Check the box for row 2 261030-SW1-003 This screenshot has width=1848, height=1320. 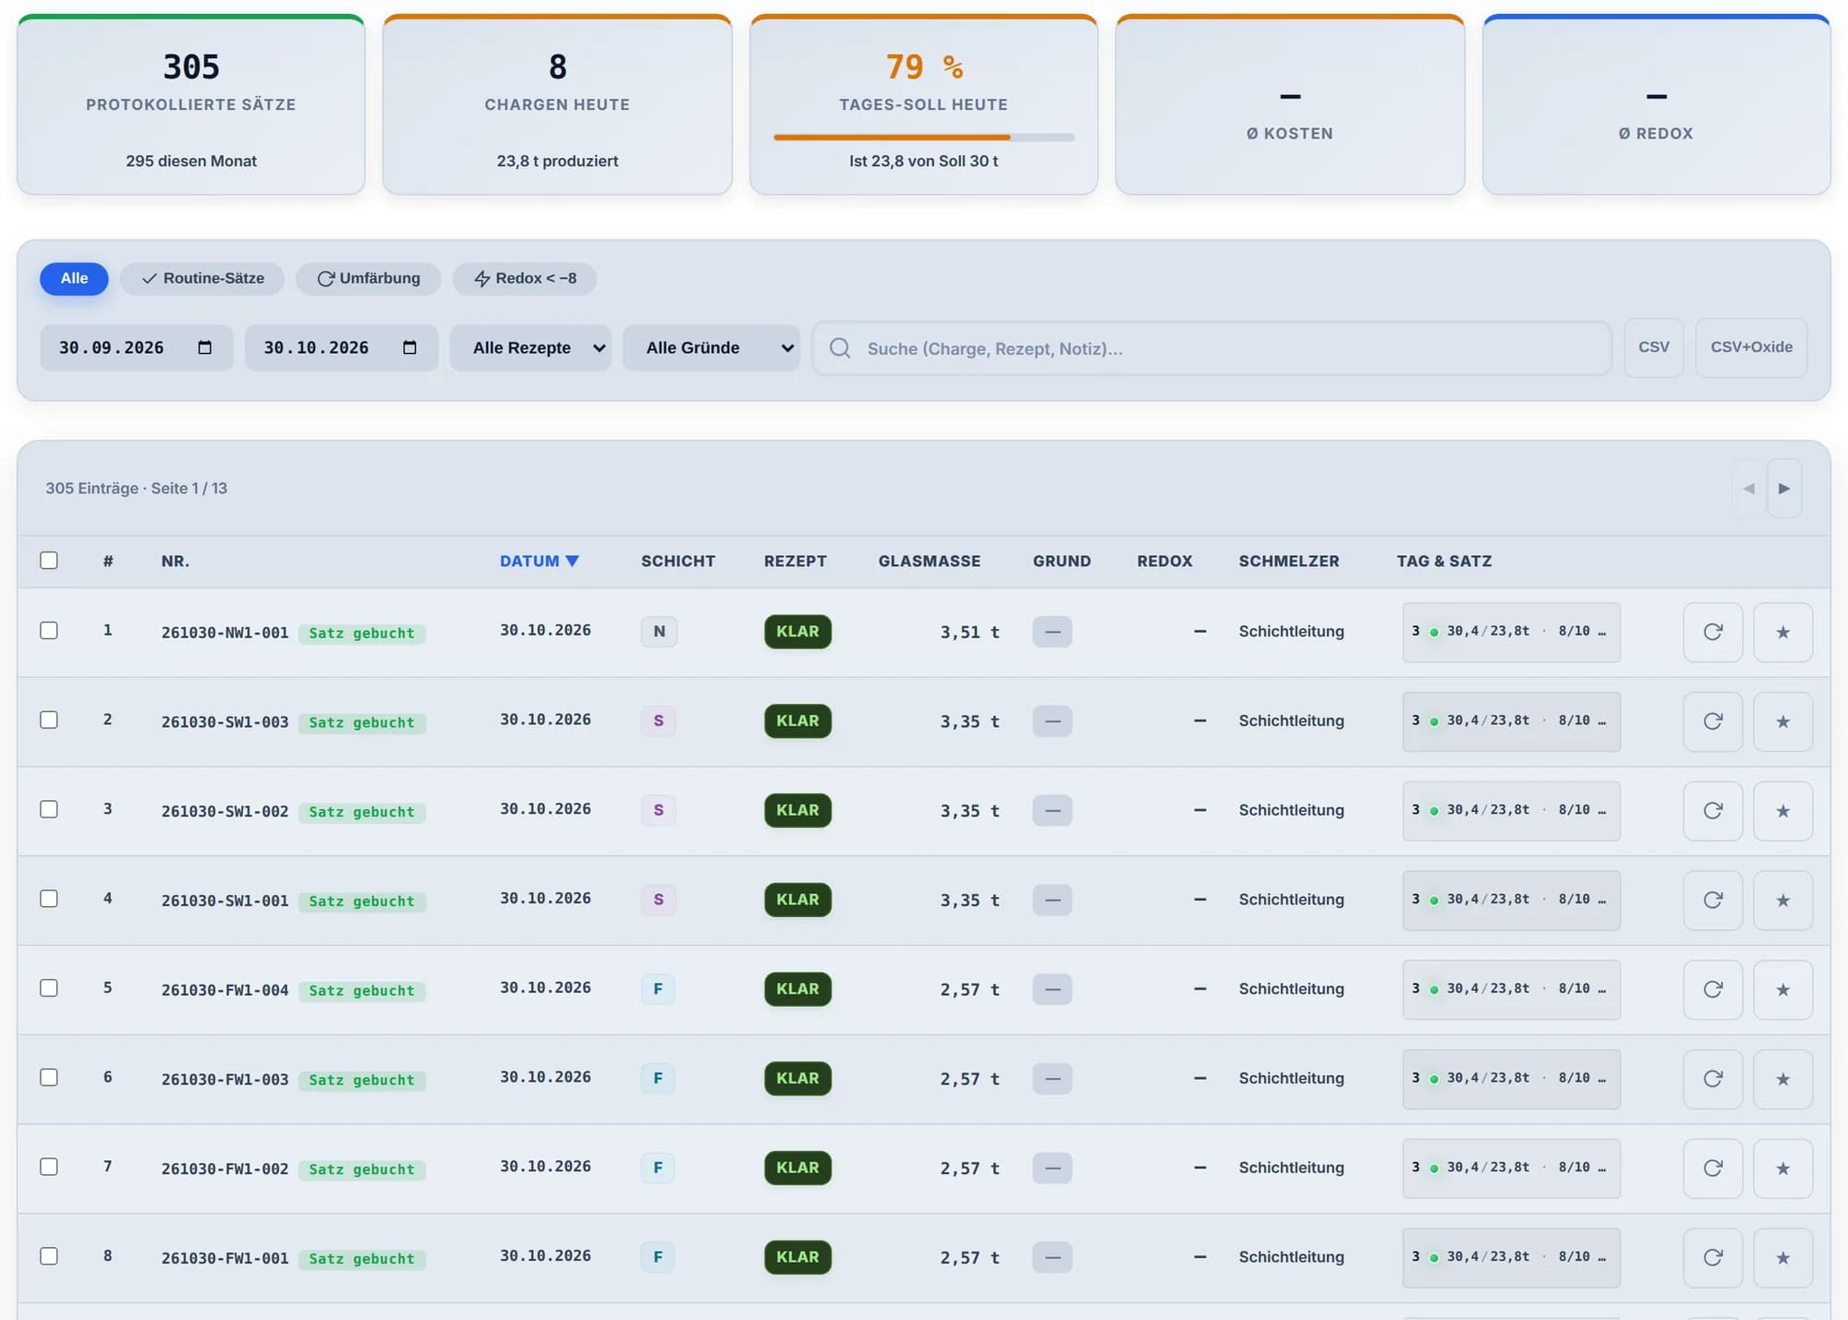[x=49, y=720]
